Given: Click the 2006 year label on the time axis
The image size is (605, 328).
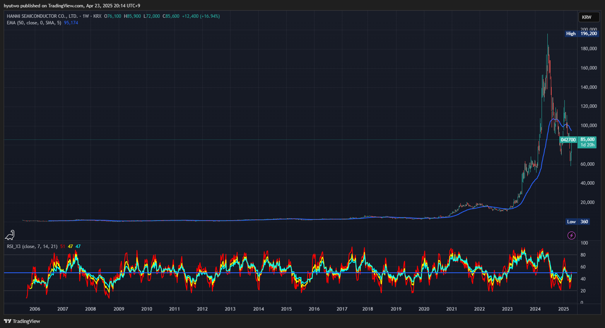Looking at the screenshot, I should (x=35, y=309).
